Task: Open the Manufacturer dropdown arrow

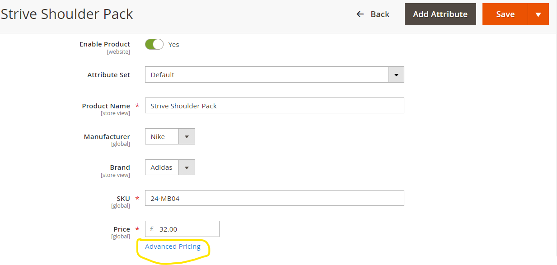Action: tap(187, 137)
